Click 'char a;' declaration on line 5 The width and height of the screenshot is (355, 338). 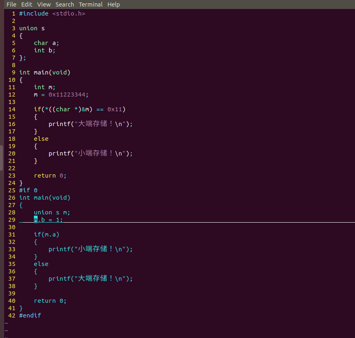pos(46,43)
